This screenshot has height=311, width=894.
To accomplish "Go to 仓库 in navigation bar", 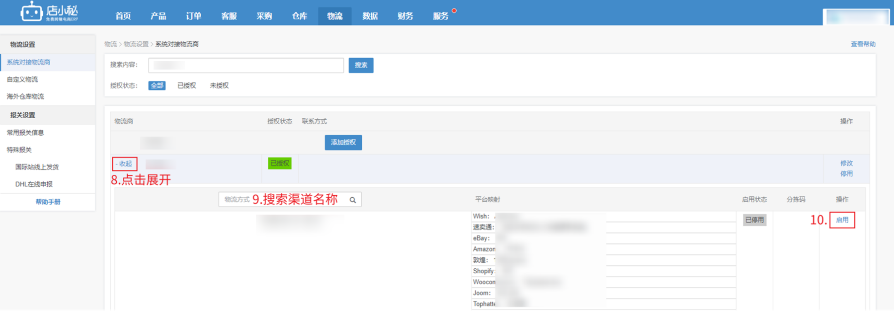I will point(299,16).
